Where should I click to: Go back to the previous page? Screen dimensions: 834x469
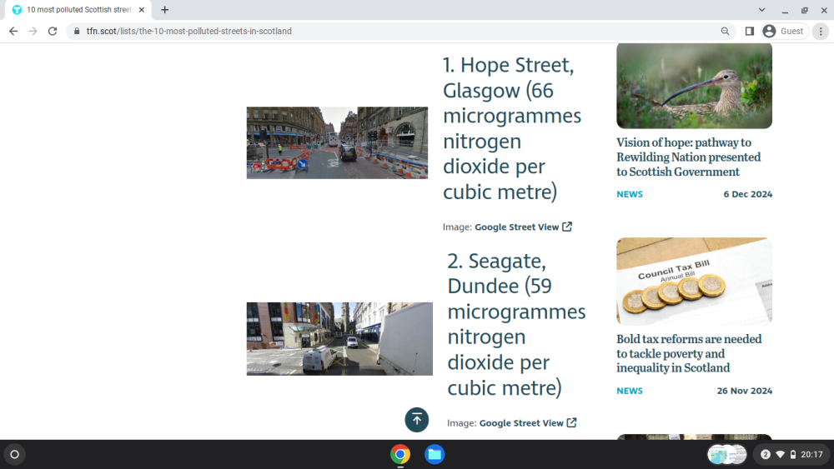tap(13, 32)
